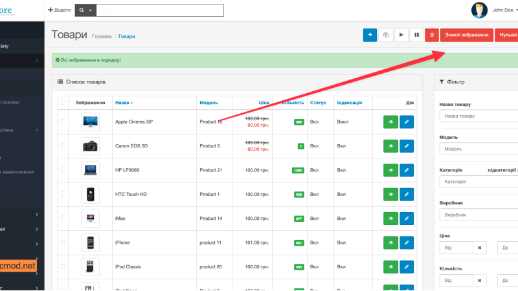The image size is (518, 291).
Task: Sort the table by Назва column
Action: click(x=124, y=103)
